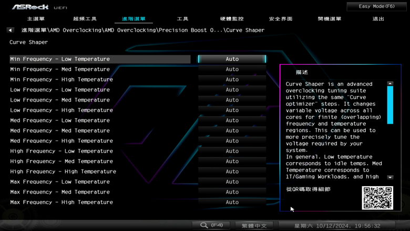Image resolution: width=410 pixels, height=231 pixels.
Task: Open Low Frequency - Low Temperature Auto dropdown
Action: [x=232, y=90]
